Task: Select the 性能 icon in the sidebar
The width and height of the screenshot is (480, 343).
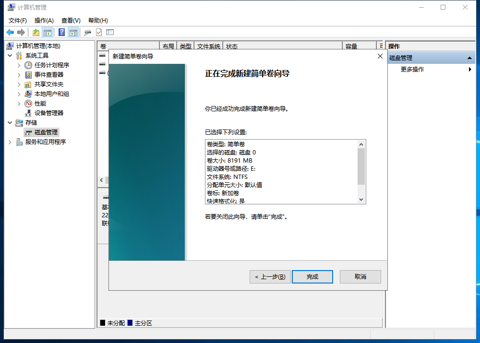Action: [x=27, y=103]
